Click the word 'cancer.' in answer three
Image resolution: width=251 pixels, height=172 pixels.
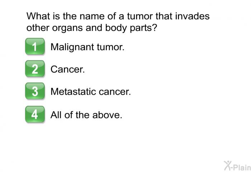point(115,92)
